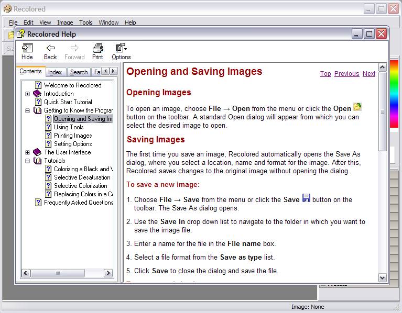Open Welcome to Recolored topic

tap(72, 85)
